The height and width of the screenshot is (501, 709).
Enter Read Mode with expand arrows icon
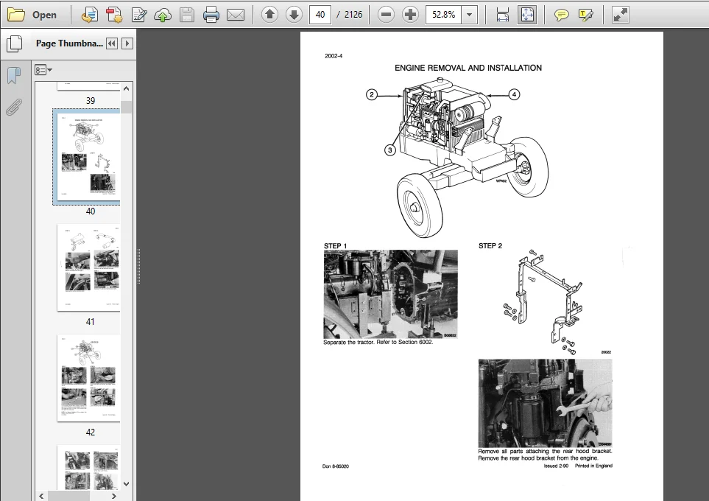621,15
